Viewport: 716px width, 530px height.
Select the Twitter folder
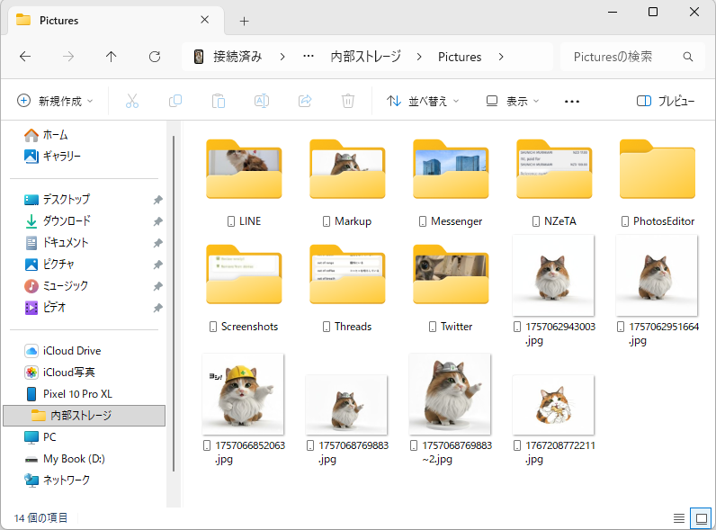coord(451,288)
